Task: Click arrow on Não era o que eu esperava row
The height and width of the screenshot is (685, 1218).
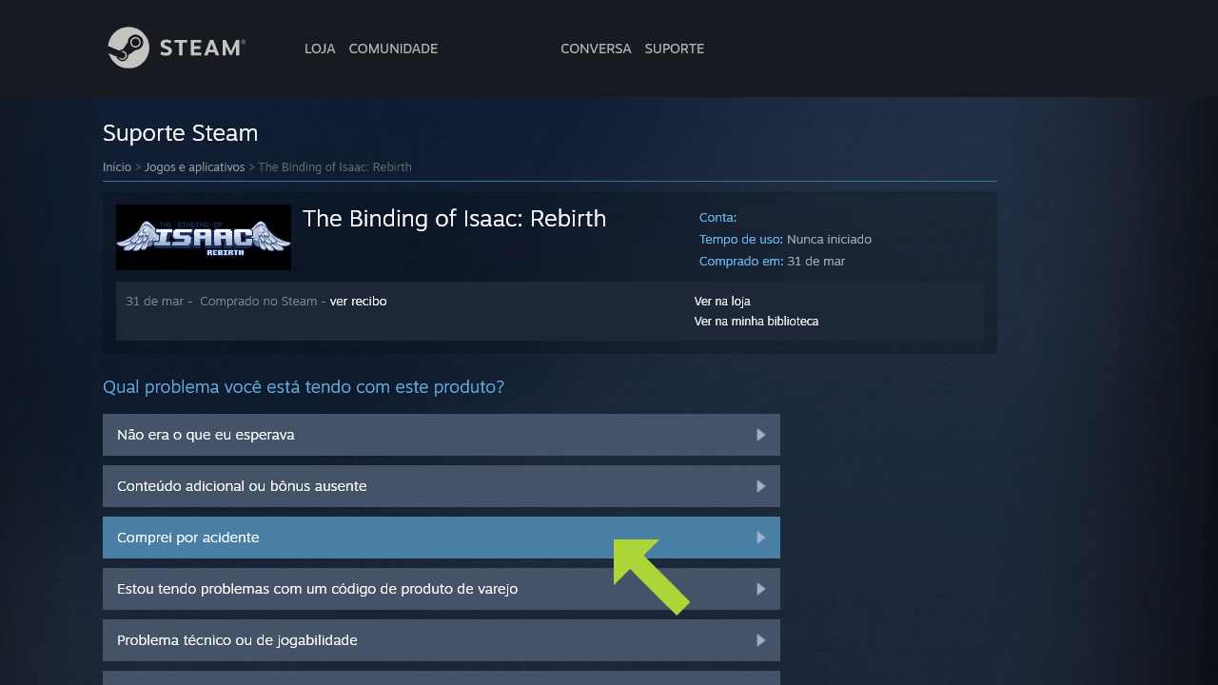Action: click(761, 435)
